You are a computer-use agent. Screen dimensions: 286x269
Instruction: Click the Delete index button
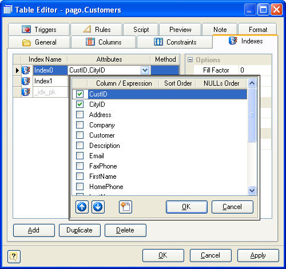(125, 230)
